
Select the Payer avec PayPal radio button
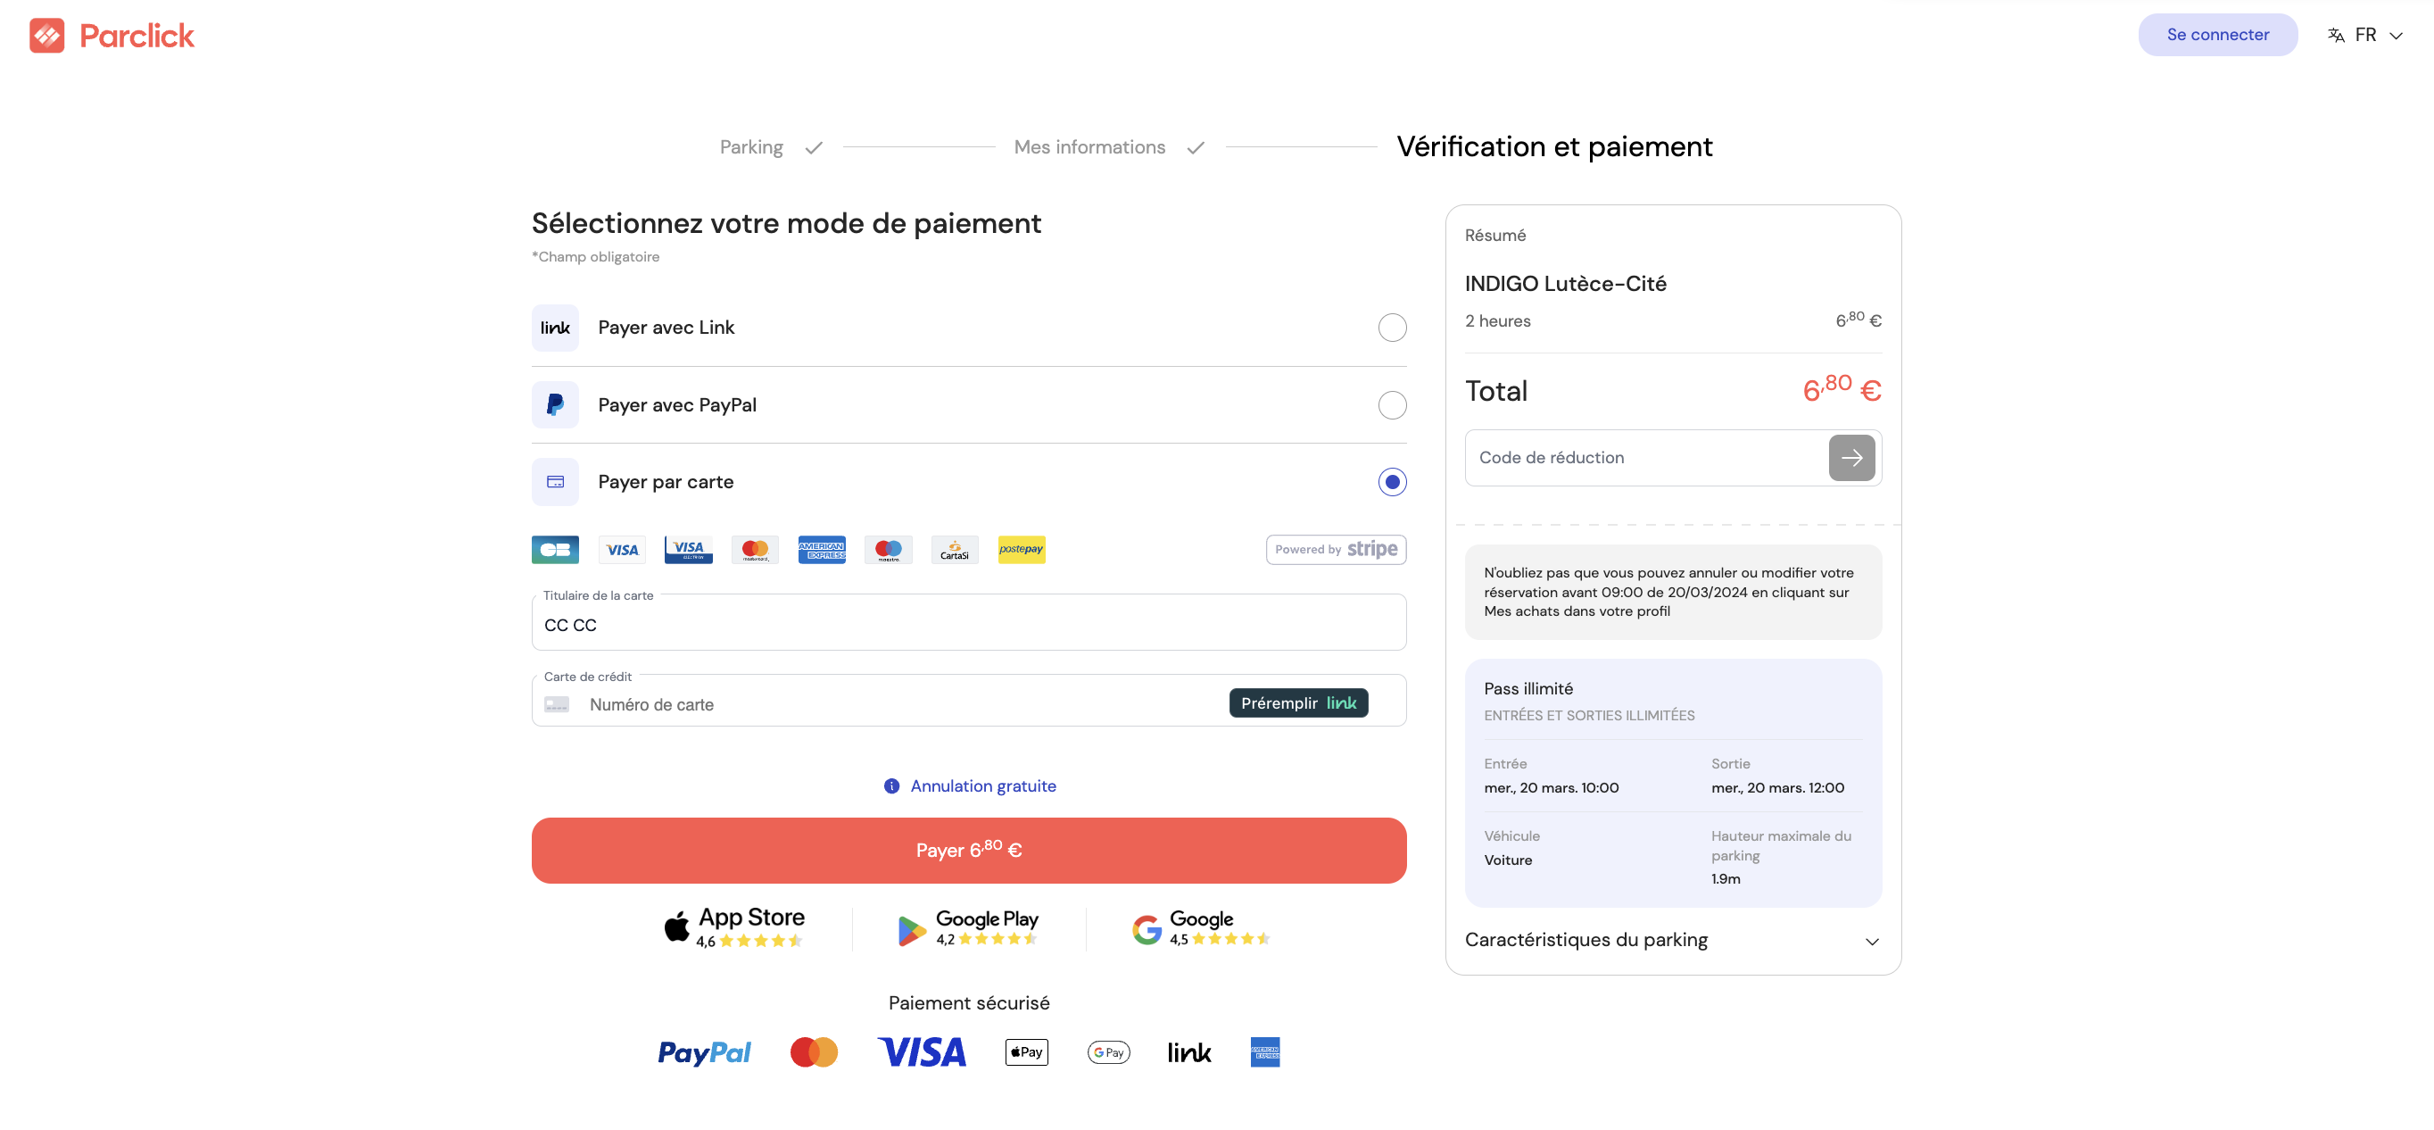(1391, 404)
